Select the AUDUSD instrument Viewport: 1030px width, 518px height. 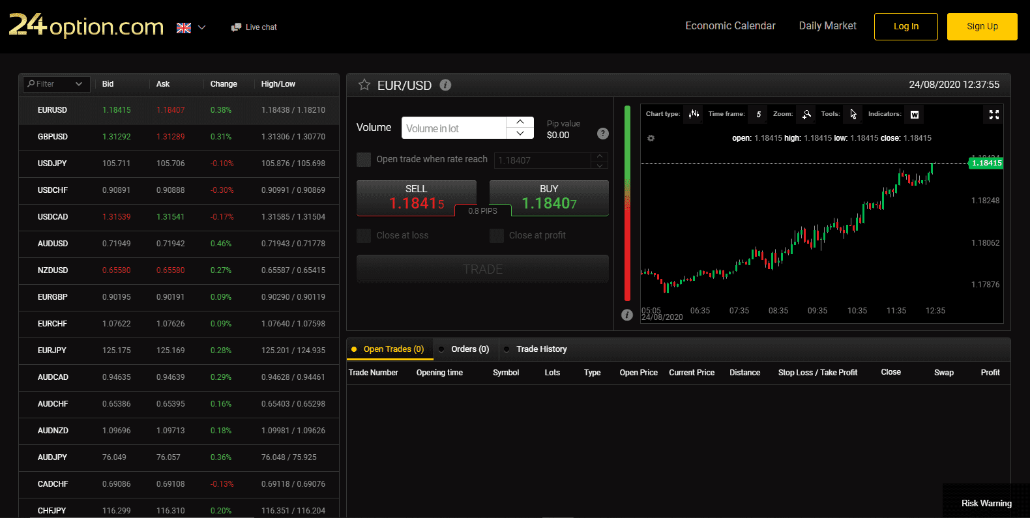(x=179, y=244)
